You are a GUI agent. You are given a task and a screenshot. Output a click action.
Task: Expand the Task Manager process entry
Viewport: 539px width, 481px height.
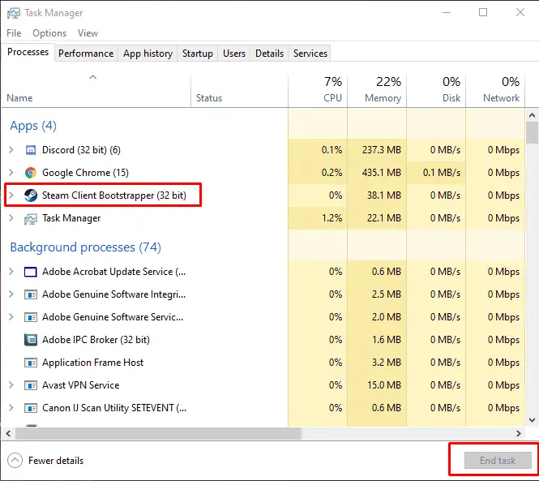pos(11,218)
